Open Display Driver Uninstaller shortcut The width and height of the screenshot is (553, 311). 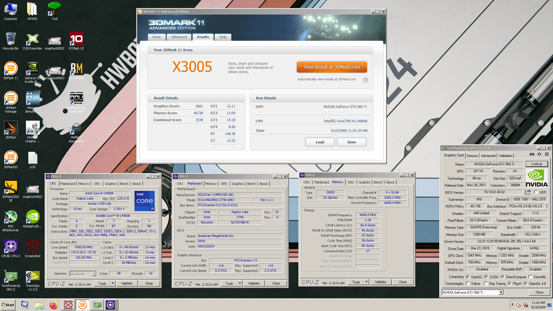point(76,102)
